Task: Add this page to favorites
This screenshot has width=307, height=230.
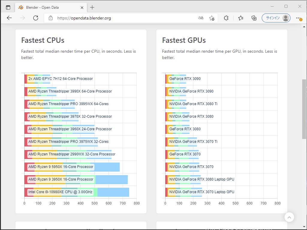Action: coord(212,18)
